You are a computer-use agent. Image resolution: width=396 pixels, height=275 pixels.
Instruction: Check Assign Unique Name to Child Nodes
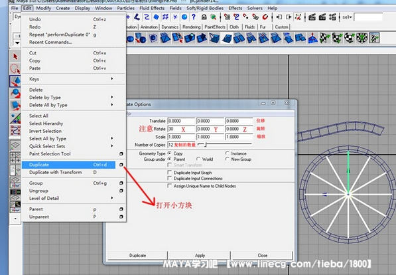click(x=169, y=186)
